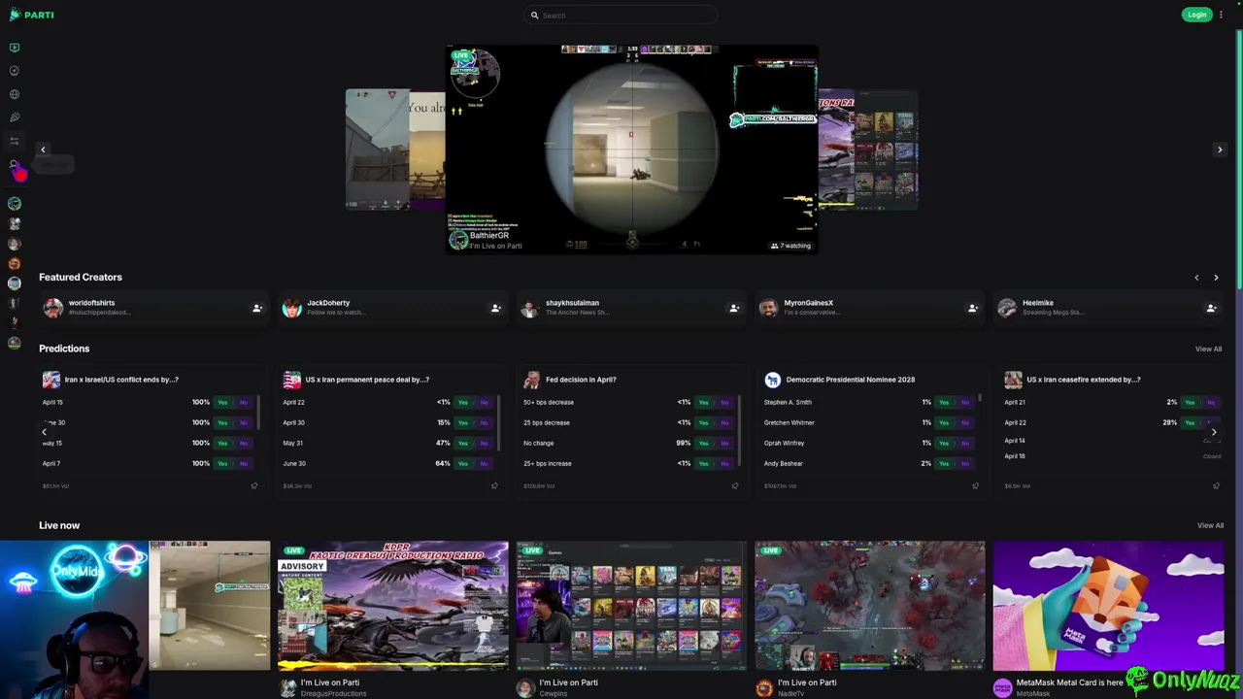Bet Yes on April 21 ceasefire extended
Viewport: 1243px width, 699px height.
pos(1190,402)
